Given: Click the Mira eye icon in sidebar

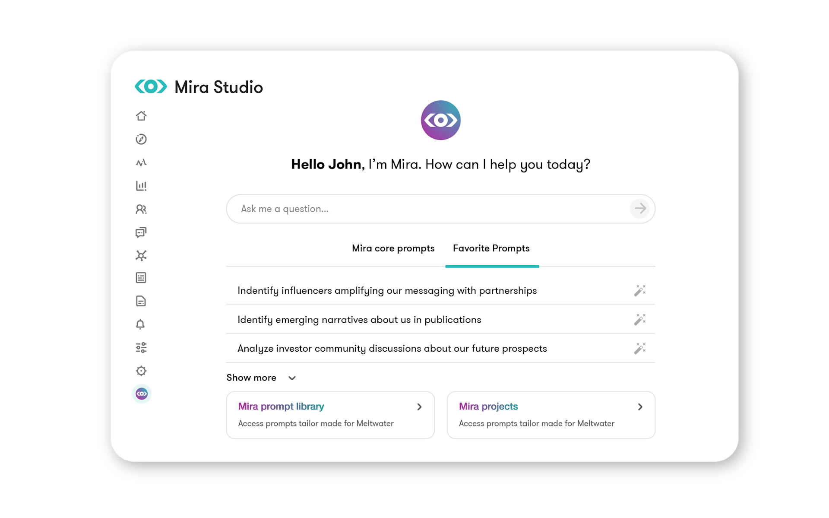Looking at the screenshot, I should (142, 394).
